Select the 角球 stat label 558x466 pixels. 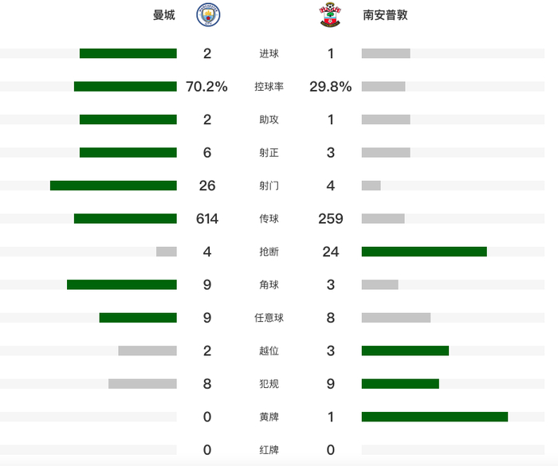click(x=269, y=285)
